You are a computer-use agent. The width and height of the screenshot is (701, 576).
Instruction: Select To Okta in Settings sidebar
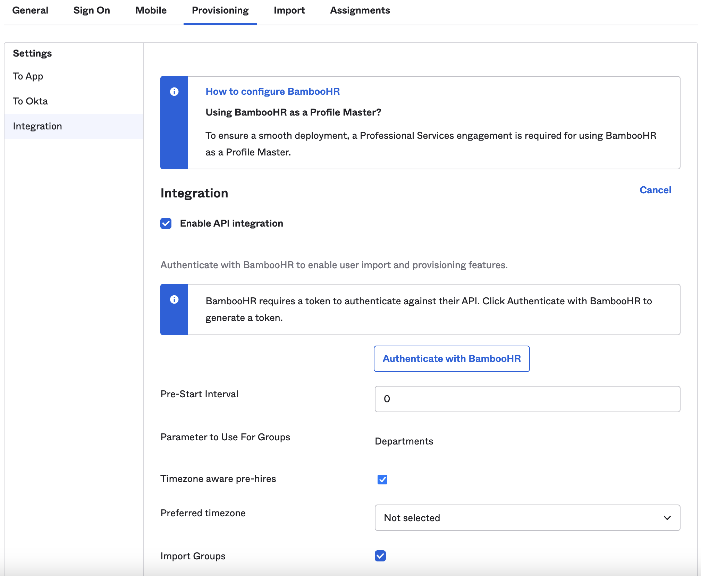coord(31,101)
